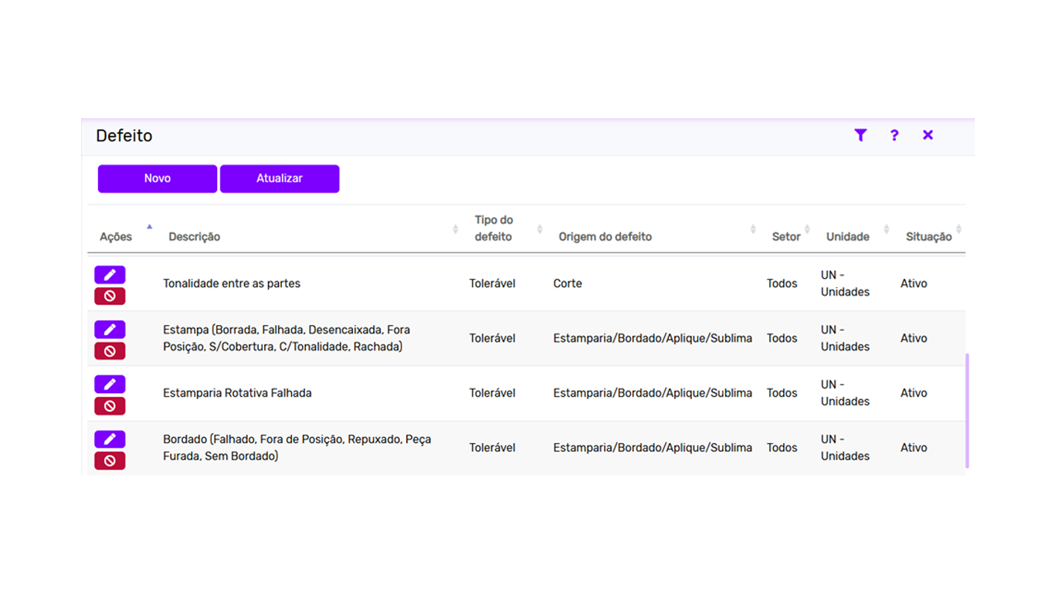The image size is (1055, 593).
Task: Edit the Tonalidade entre as partes row
Action: [110, 275]
